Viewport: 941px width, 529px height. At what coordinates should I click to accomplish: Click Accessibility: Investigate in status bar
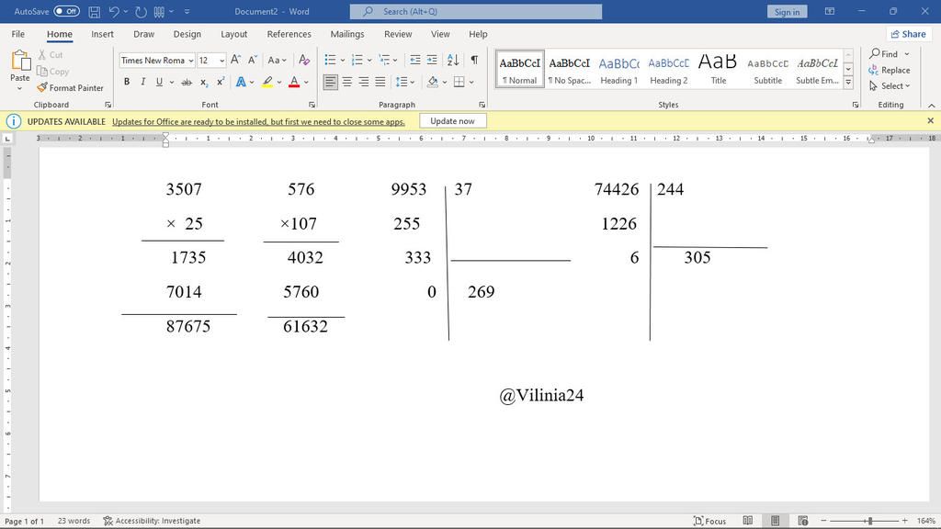[152, 521]
